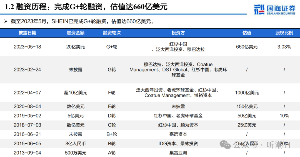Image resolution: width=300 pixels, height=157 pixels.
Task: Select date cell '2023-05-18'
Action: coord(27,47)
